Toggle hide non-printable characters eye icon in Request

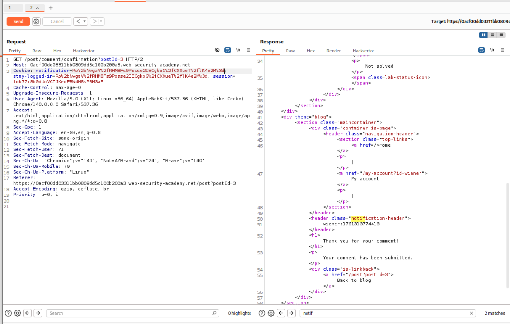click(x=217, y=50)
